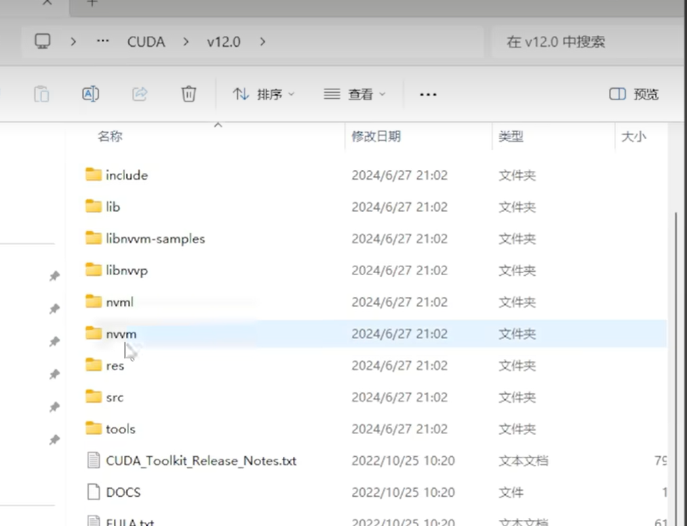Click the sort direction arrow above 名称 column
Image resolution: width=687 pixels, height=526 pixels.
[x=218, y=125]
